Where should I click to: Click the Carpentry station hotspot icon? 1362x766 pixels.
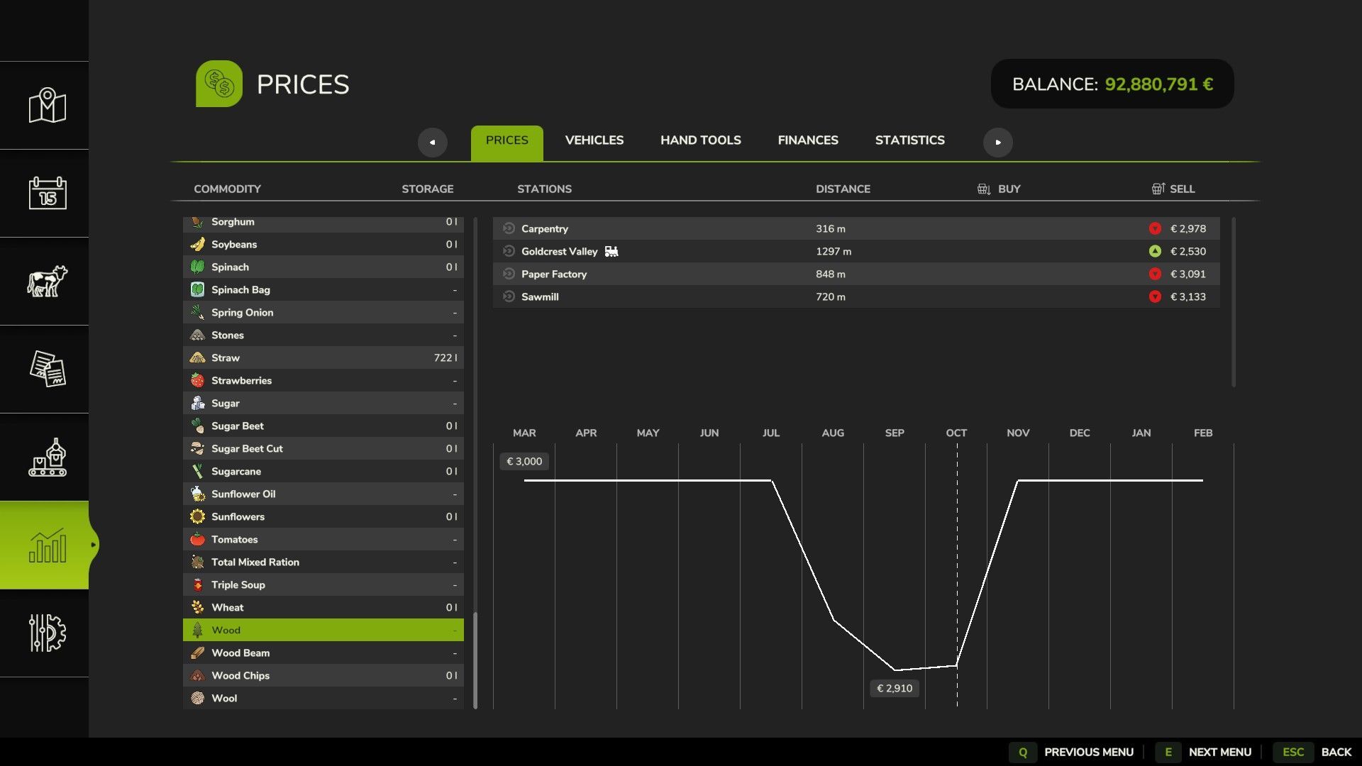point(509,228)
